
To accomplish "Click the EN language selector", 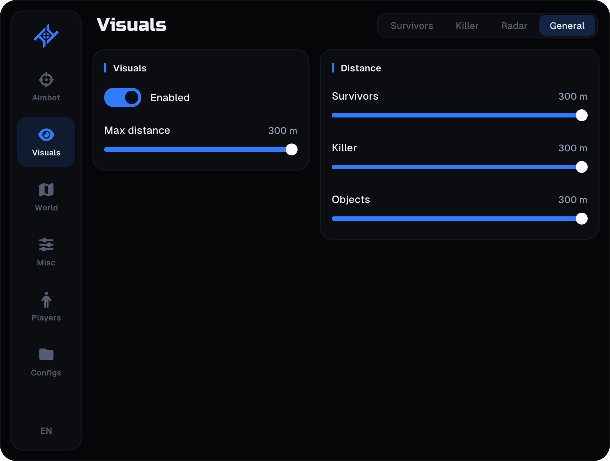I will (46, 431).
